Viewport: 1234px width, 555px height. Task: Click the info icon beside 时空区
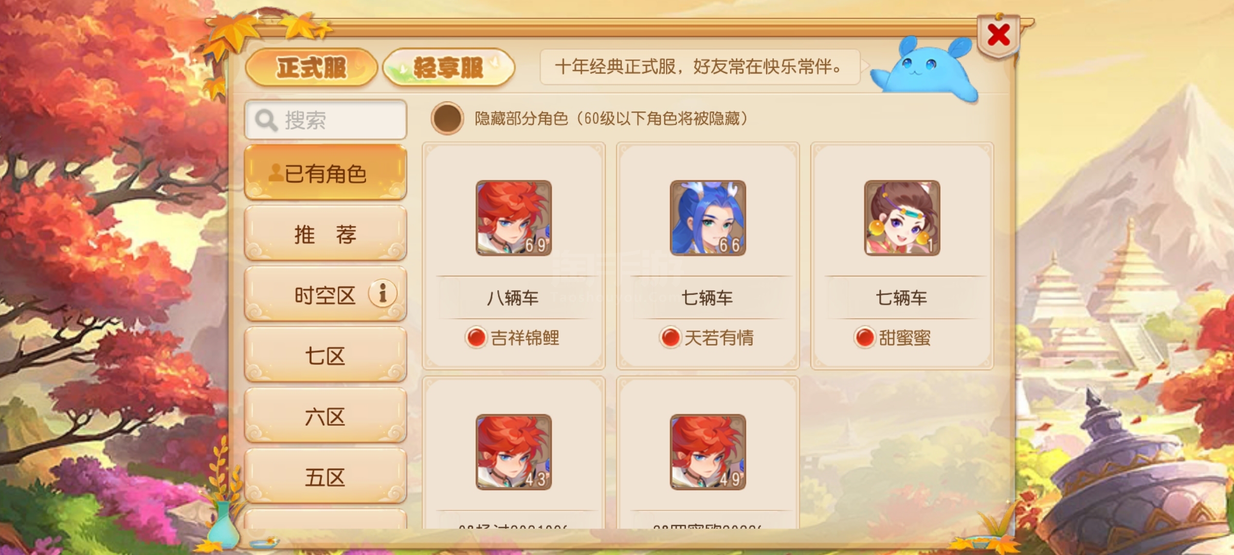click(383, 293)
